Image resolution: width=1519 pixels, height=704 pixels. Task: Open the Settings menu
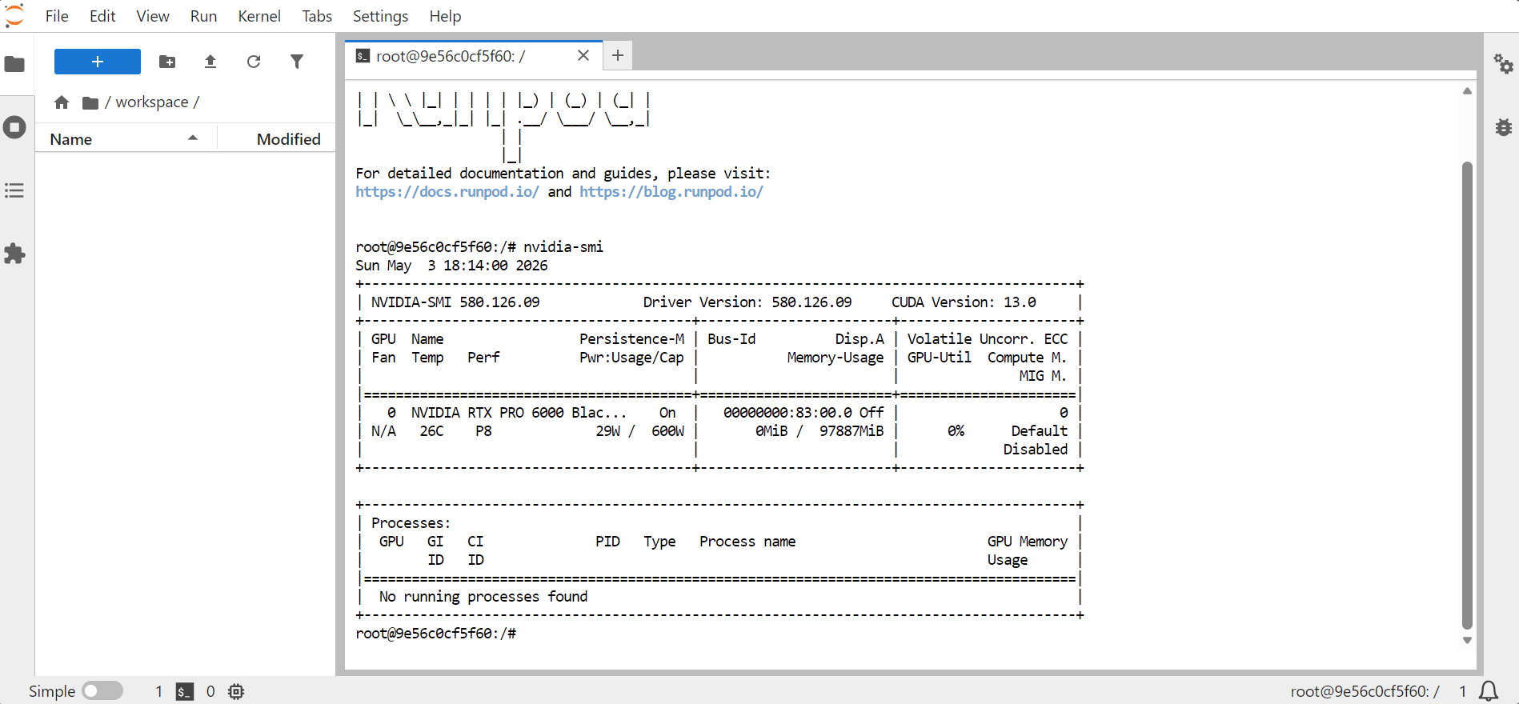[380, 16]
